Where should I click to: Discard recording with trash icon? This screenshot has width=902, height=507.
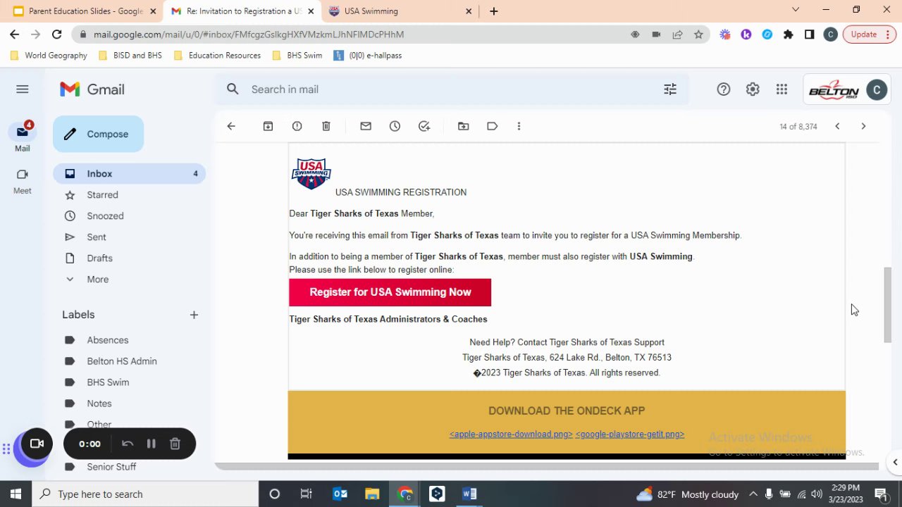tap(175, 444)
